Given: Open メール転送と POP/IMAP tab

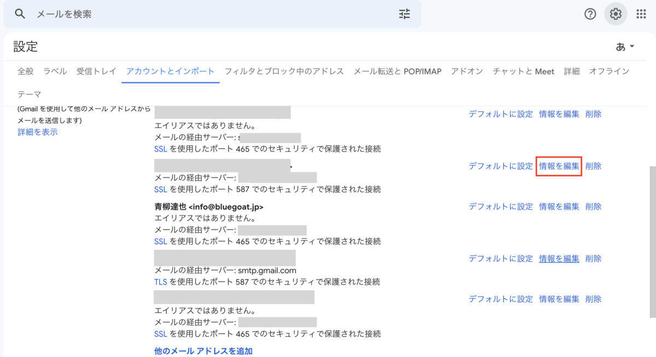Looking at the screenshot, I should (x=397, y=72).
